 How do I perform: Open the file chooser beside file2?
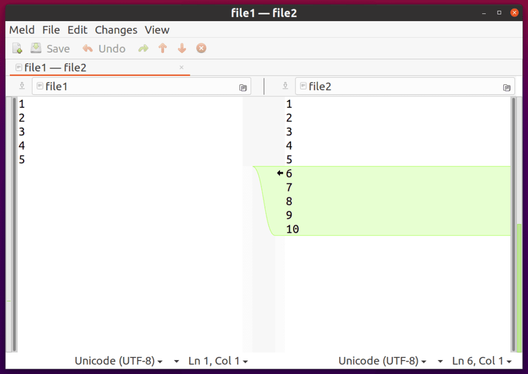click(x=507, y=87)
